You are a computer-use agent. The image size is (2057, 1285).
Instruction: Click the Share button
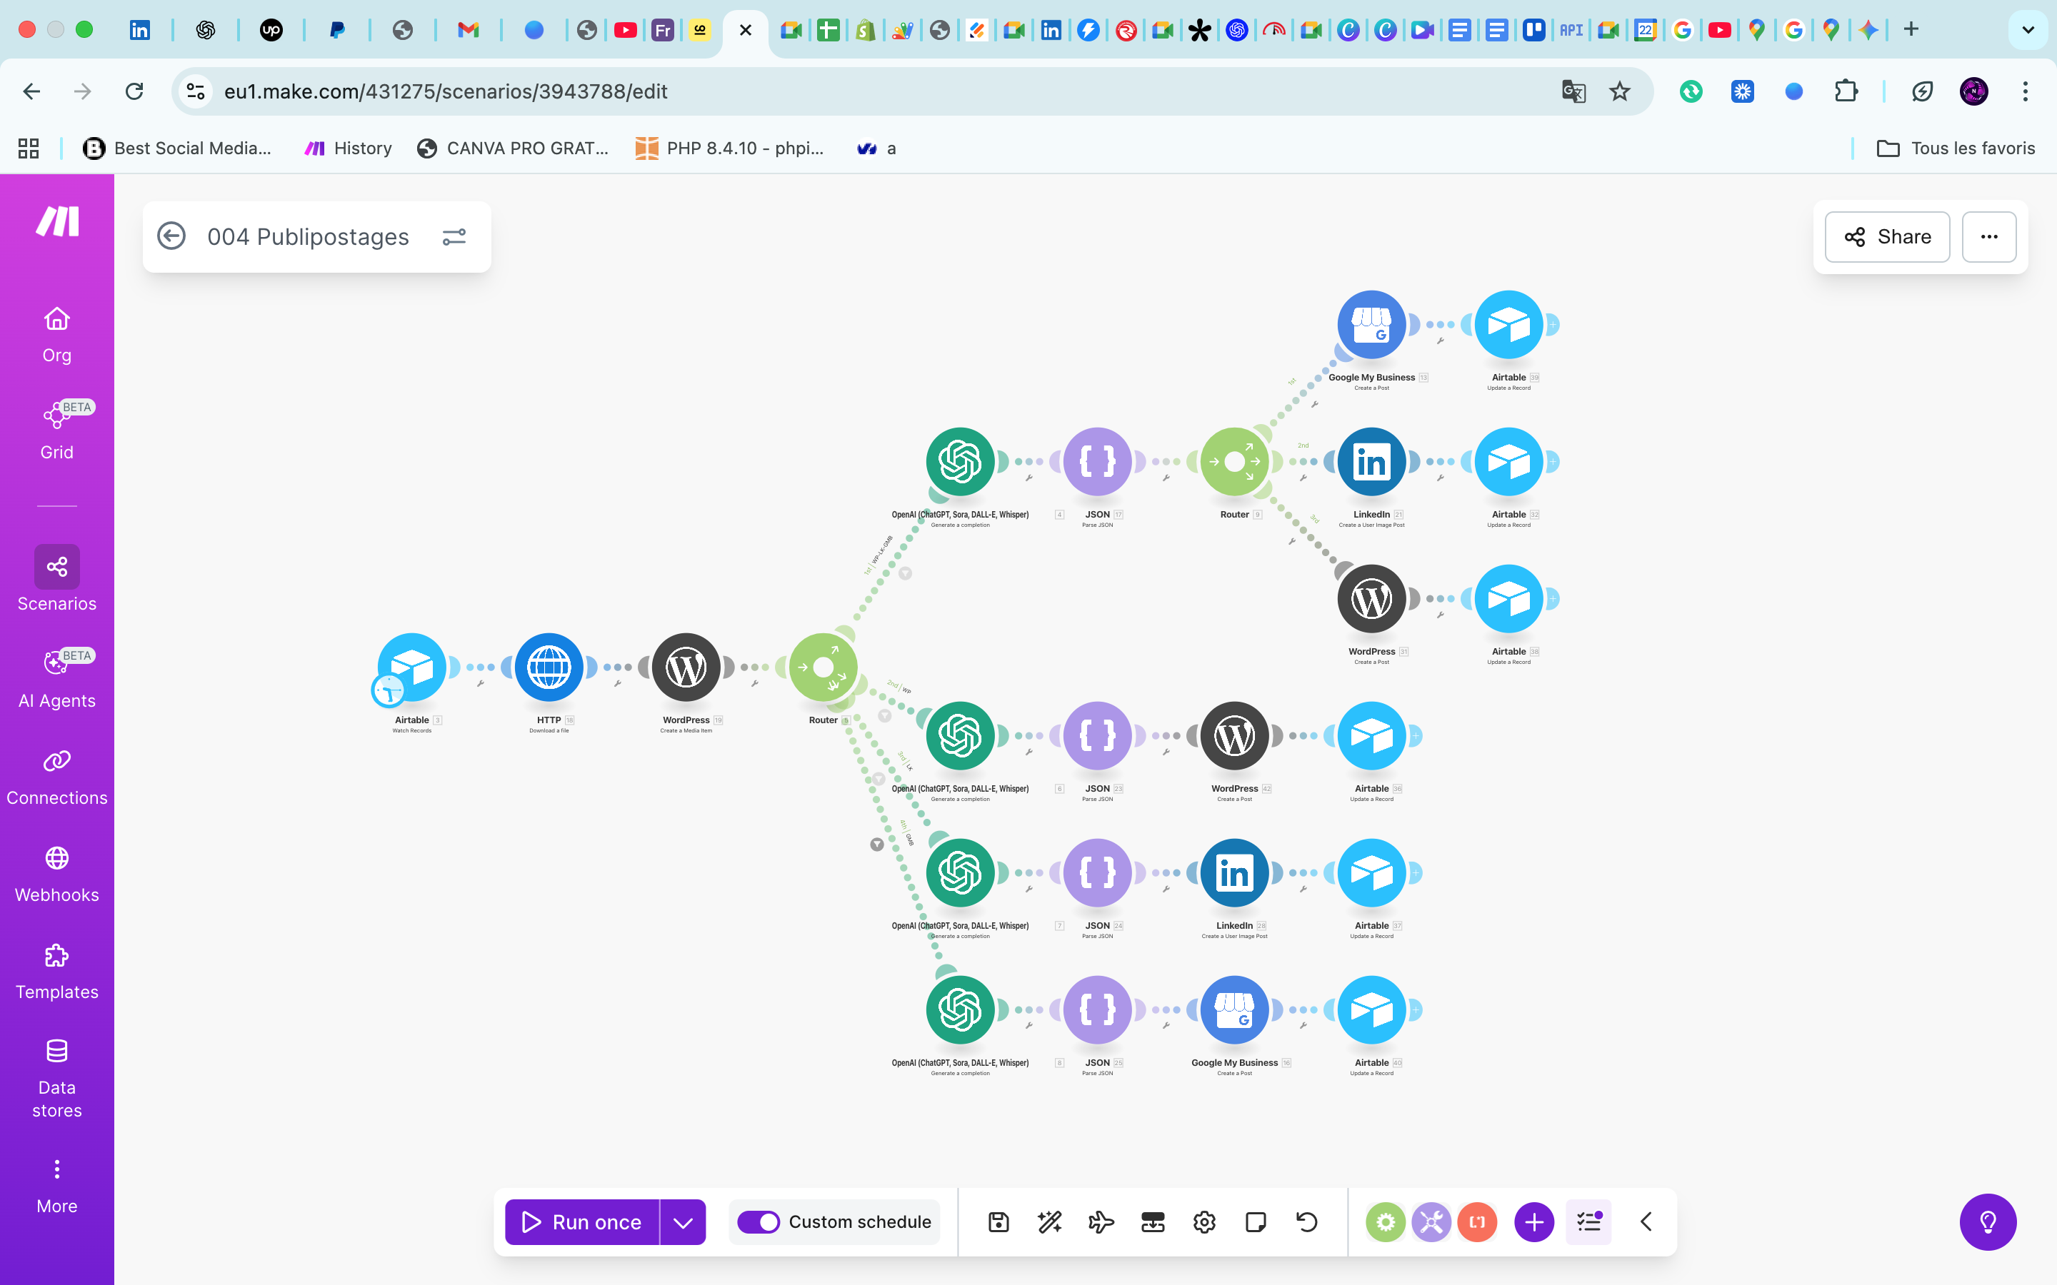(1887, 237)
